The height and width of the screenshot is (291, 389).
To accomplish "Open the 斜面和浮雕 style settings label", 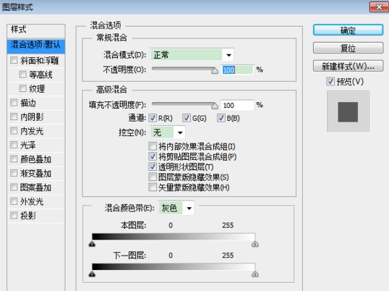I will pos(40,61).
